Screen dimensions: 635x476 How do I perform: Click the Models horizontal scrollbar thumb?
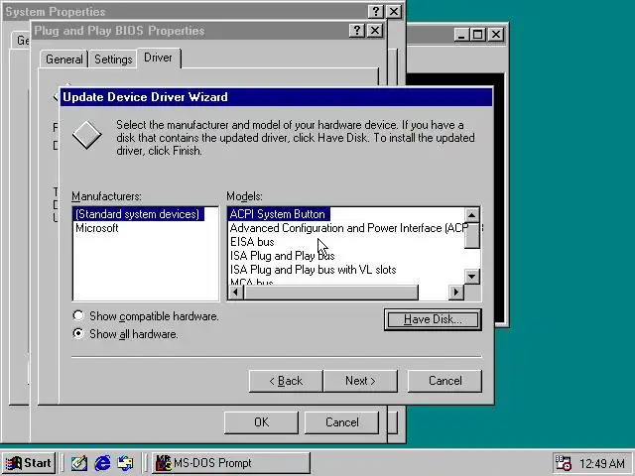click(x=330, y=292)
